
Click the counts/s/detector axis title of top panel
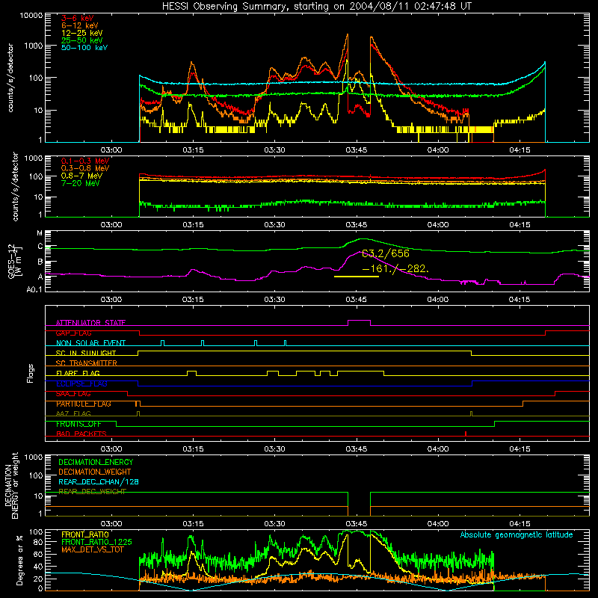[x=10, y=78]
